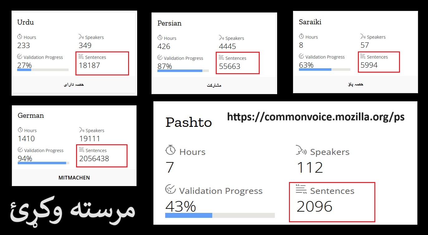Click the contribute button under Persian card
The width and height of the screenshot is (428, 235).
(214, 85)
